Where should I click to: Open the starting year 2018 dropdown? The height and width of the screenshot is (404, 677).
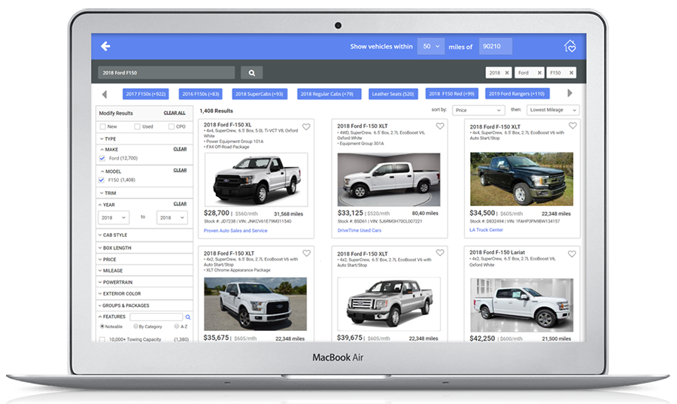[114, 217]
